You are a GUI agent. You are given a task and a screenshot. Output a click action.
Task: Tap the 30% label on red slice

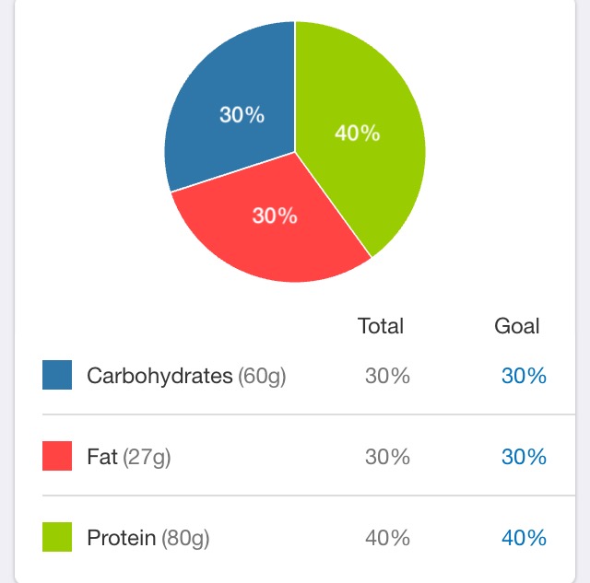coord(275,216)
